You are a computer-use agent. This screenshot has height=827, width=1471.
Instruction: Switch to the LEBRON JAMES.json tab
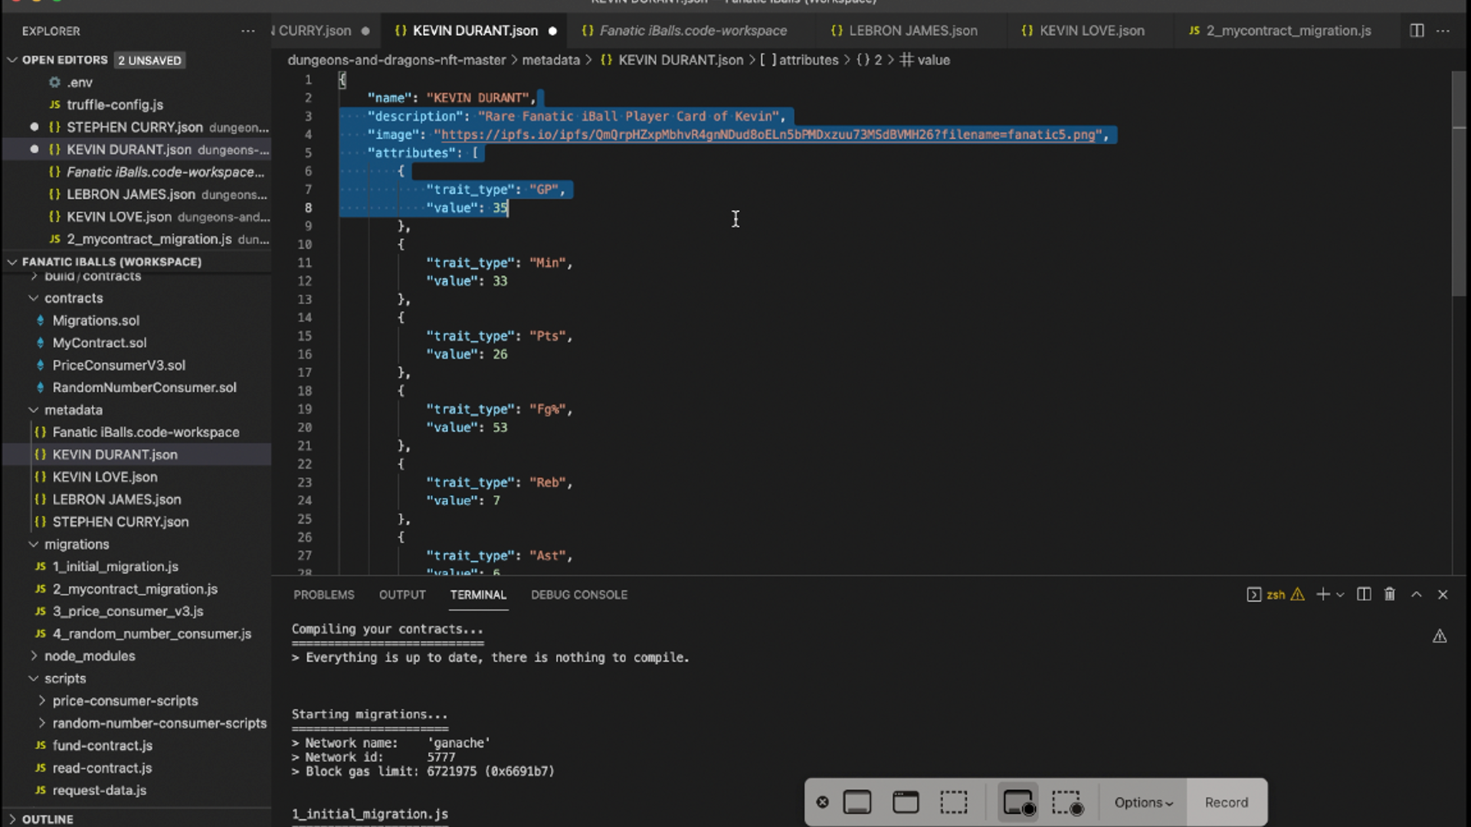tap(912, 31)
